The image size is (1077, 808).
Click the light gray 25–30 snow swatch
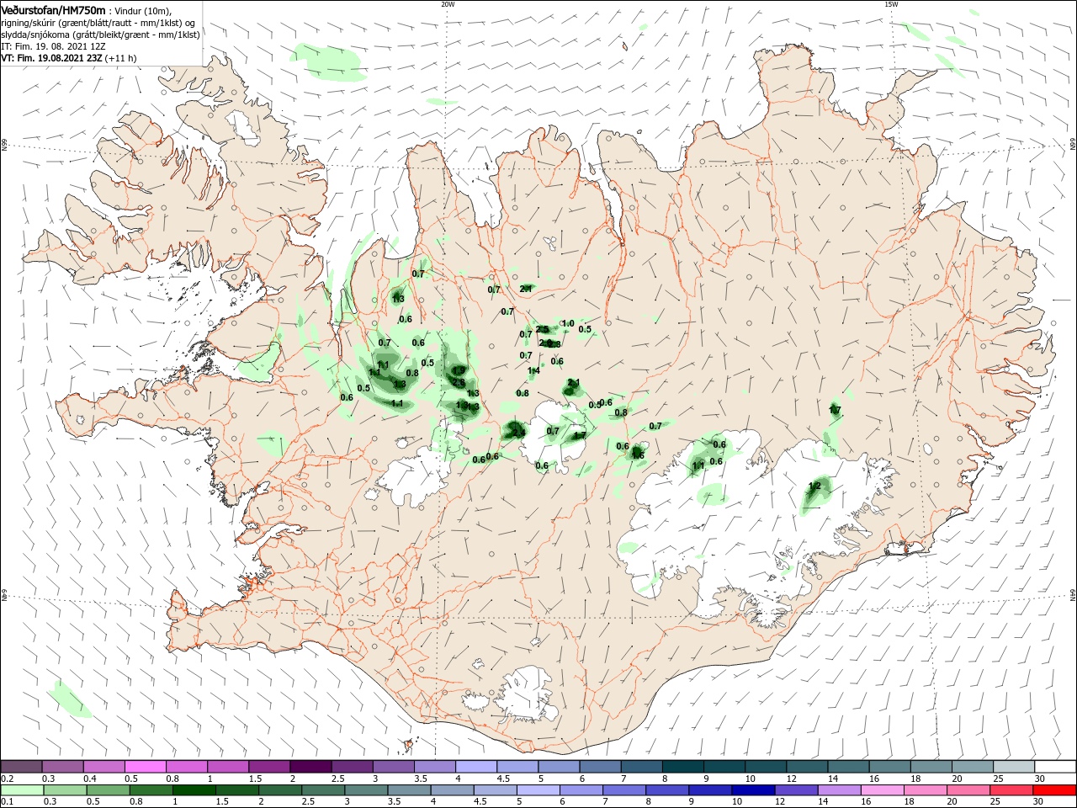(1013, 767)
